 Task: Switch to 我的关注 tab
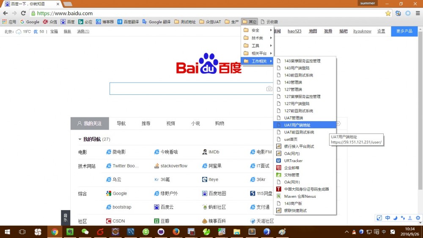click(90, 124)
